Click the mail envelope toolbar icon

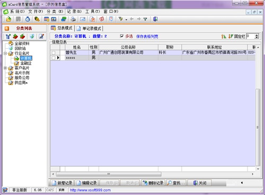(83, 19)
